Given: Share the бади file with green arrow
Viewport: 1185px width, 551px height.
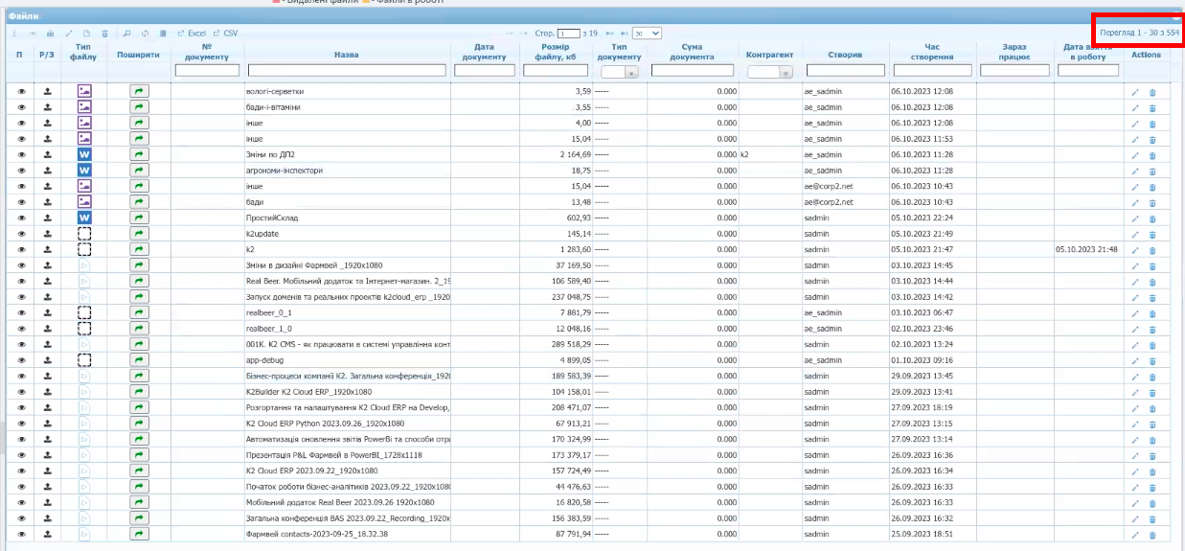Looking at the screenshot, I should point(139,202).
